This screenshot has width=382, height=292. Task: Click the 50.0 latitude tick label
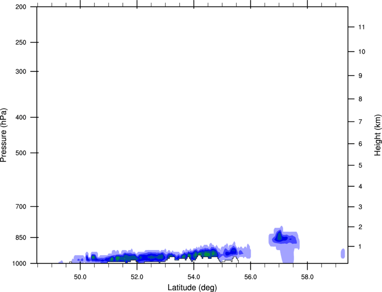80,277
